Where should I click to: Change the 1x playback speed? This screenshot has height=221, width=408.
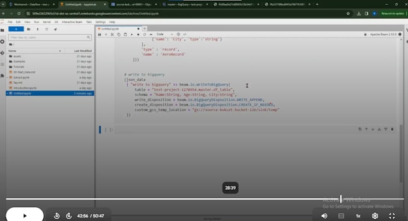click(358, 216)
